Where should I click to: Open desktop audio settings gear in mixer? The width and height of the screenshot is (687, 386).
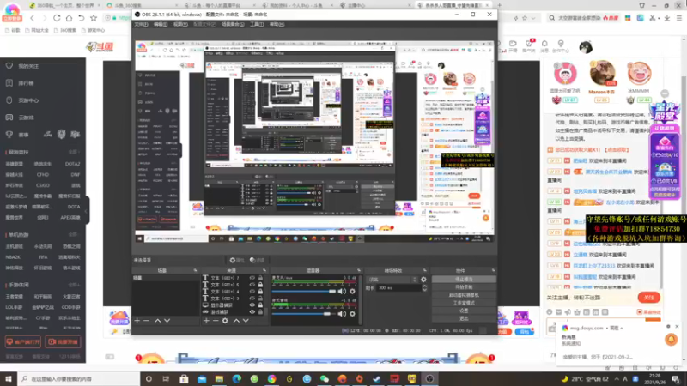click(x=352, y=314)
